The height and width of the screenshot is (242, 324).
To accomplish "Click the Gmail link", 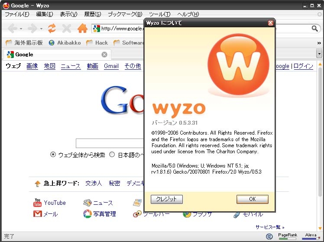I will coord(111,66).
